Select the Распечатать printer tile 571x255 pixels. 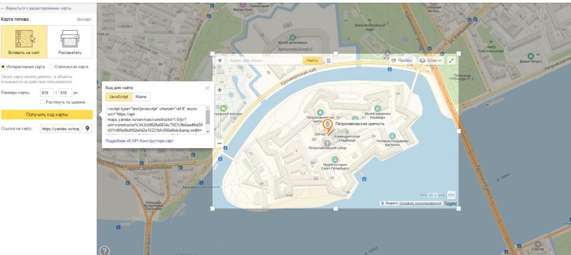click(x=70, y=42)
